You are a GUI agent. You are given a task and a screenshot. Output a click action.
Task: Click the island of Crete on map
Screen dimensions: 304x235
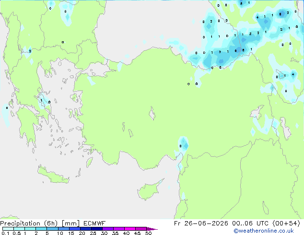53,175
